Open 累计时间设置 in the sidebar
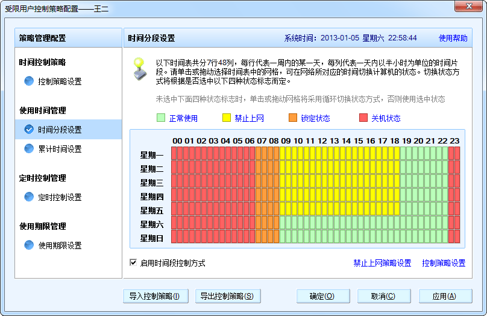487x316 pixels. 60,149
